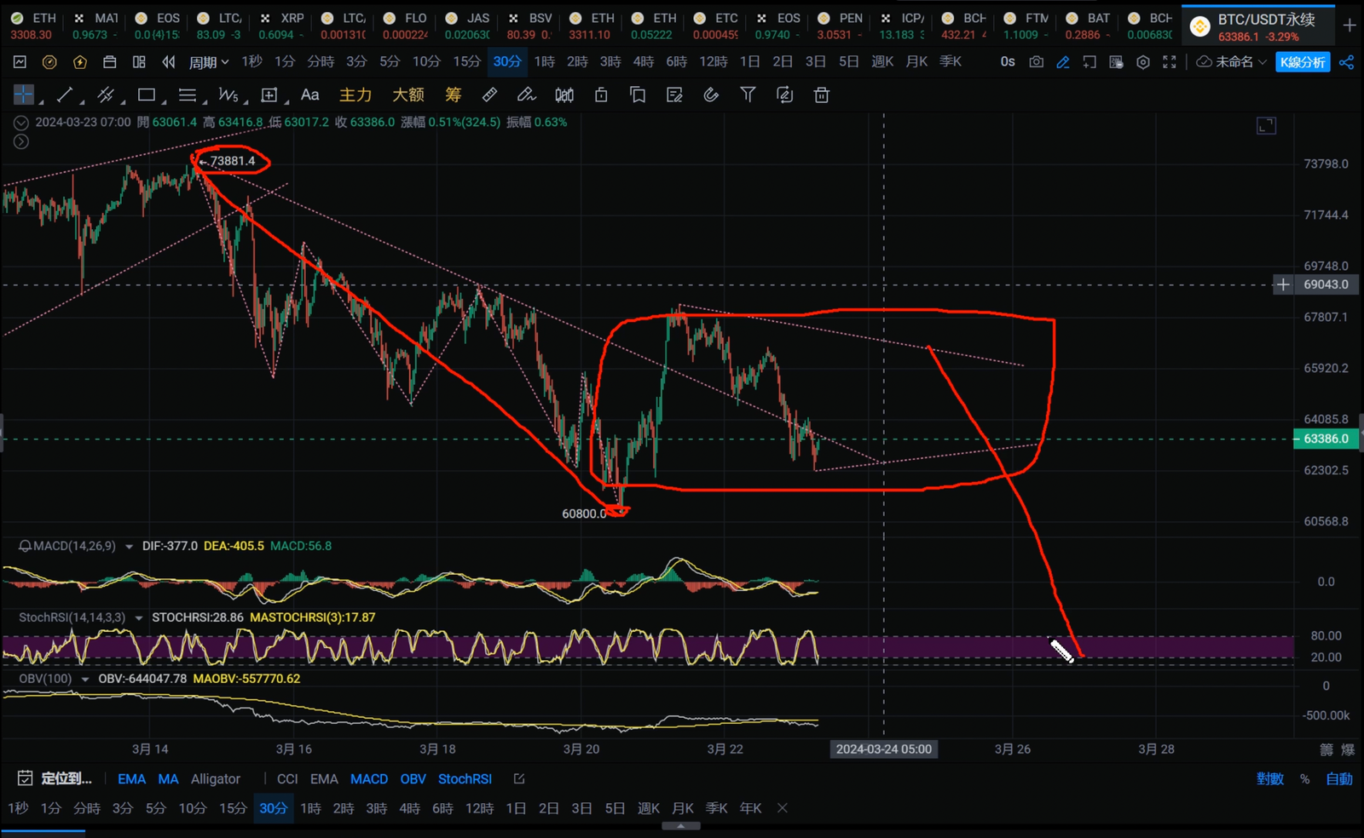Image resolution: width=1364 pixels, height=838 pixels.
Task: Select the freehand brush tool
Action: point(526,95)
